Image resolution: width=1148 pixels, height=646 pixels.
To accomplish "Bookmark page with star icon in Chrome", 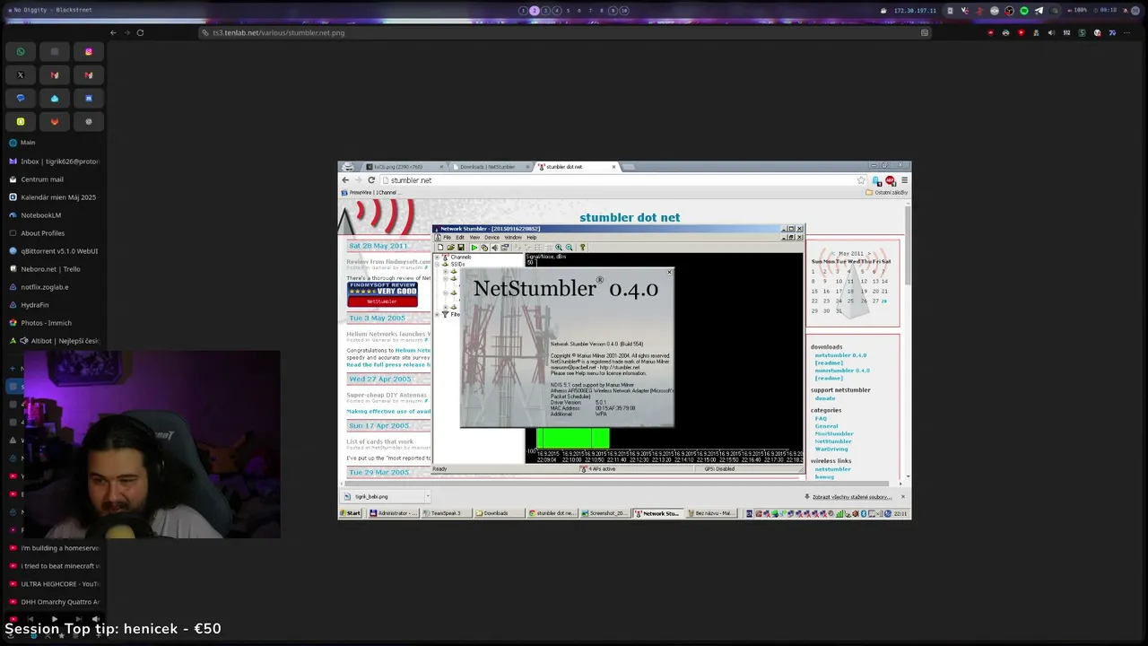I will point(861,180).
